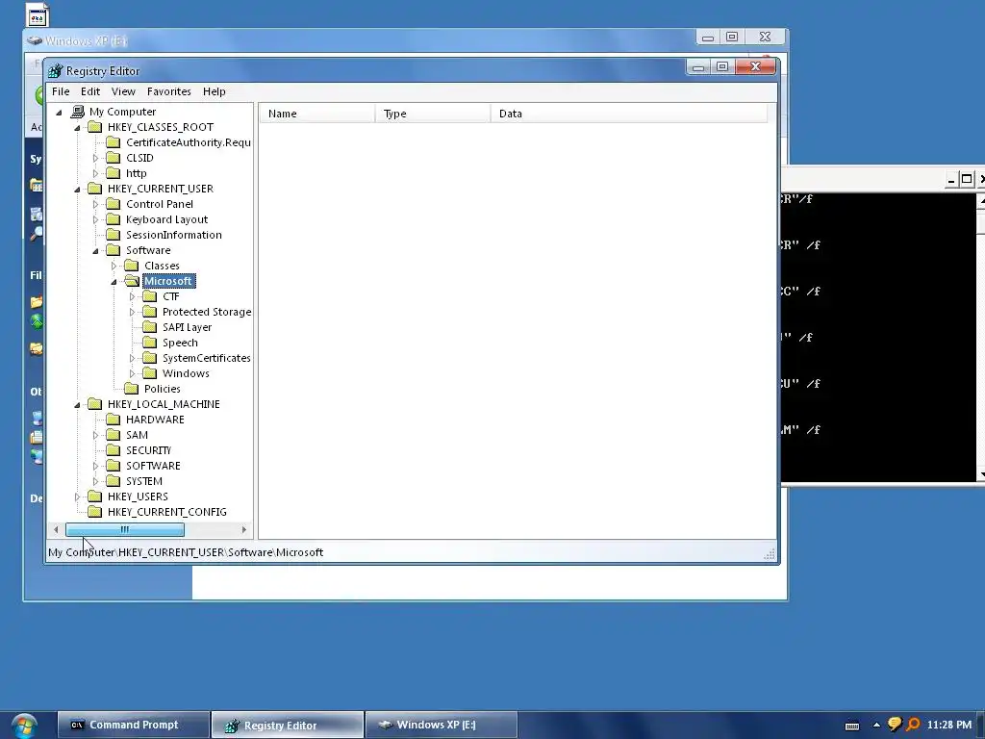Open the View menu

click(123, 91)
